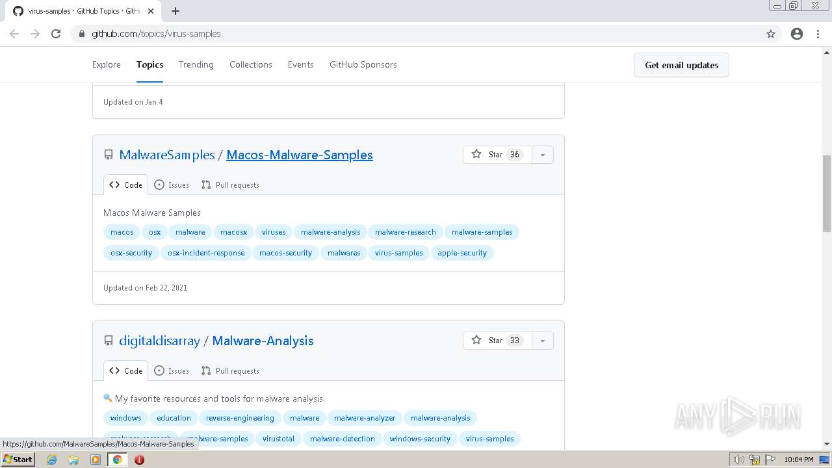Open the Windows Start button

pos(18,460)
